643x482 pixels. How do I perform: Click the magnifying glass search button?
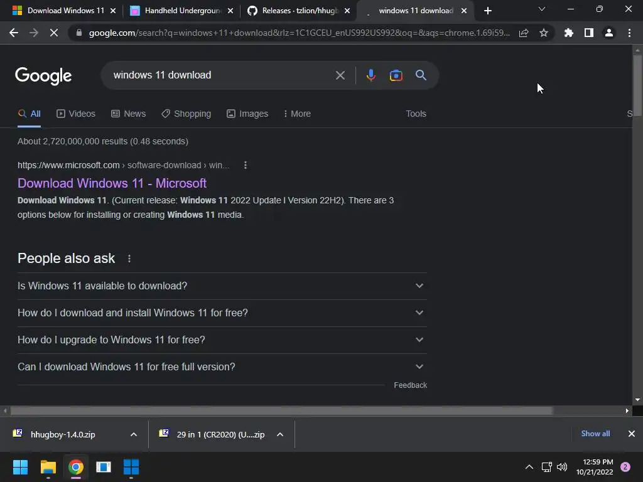click(421, 75)
